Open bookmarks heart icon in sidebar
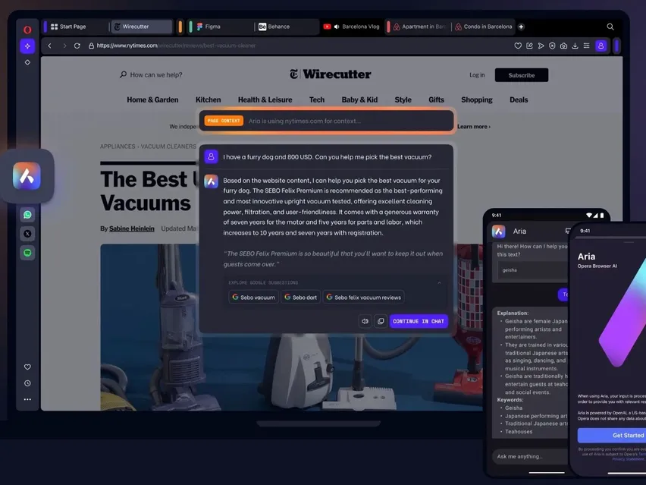This screenshot has width=646, height=485. (x=27, y=367)
